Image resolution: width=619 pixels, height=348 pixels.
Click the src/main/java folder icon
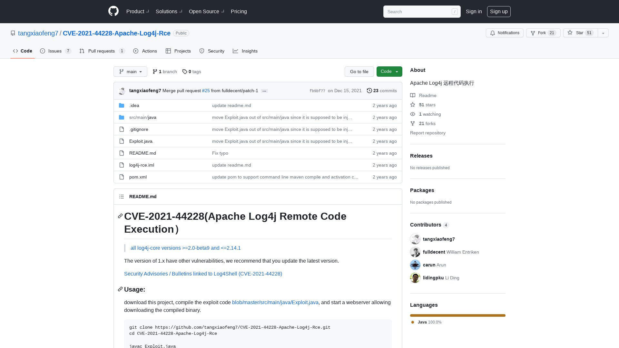[122, 117]
